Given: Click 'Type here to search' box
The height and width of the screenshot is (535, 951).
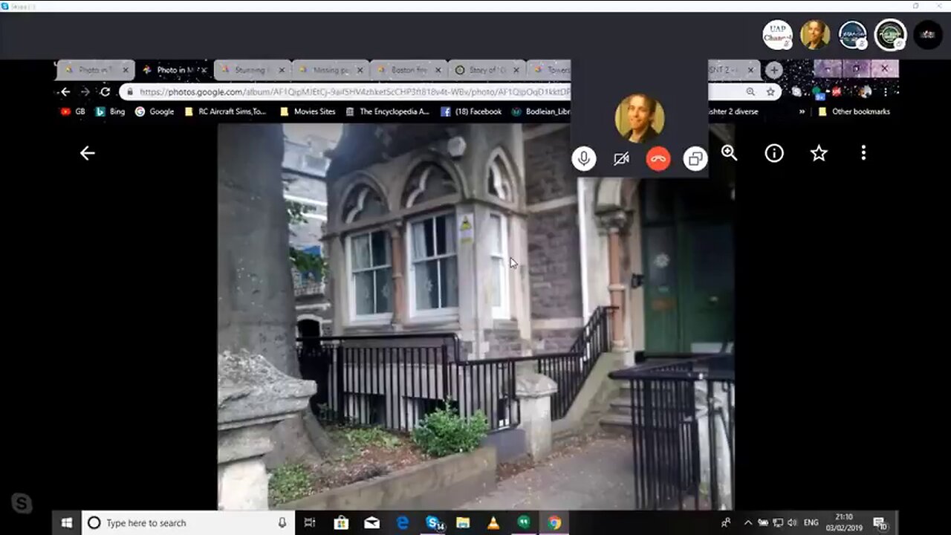Looking at the screenshot, I should coord(187,523).
